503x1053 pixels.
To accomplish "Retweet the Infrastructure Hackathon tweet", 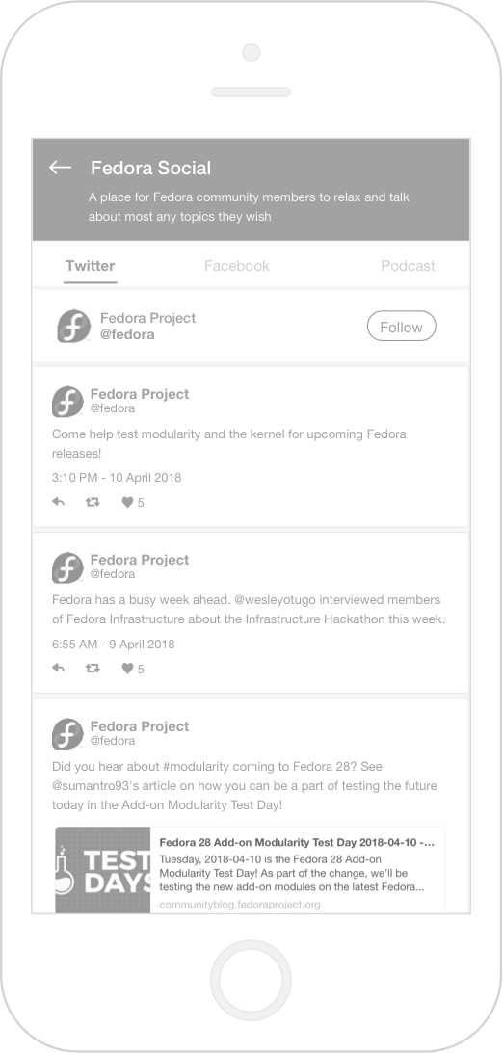I will [x=93, y=669].
